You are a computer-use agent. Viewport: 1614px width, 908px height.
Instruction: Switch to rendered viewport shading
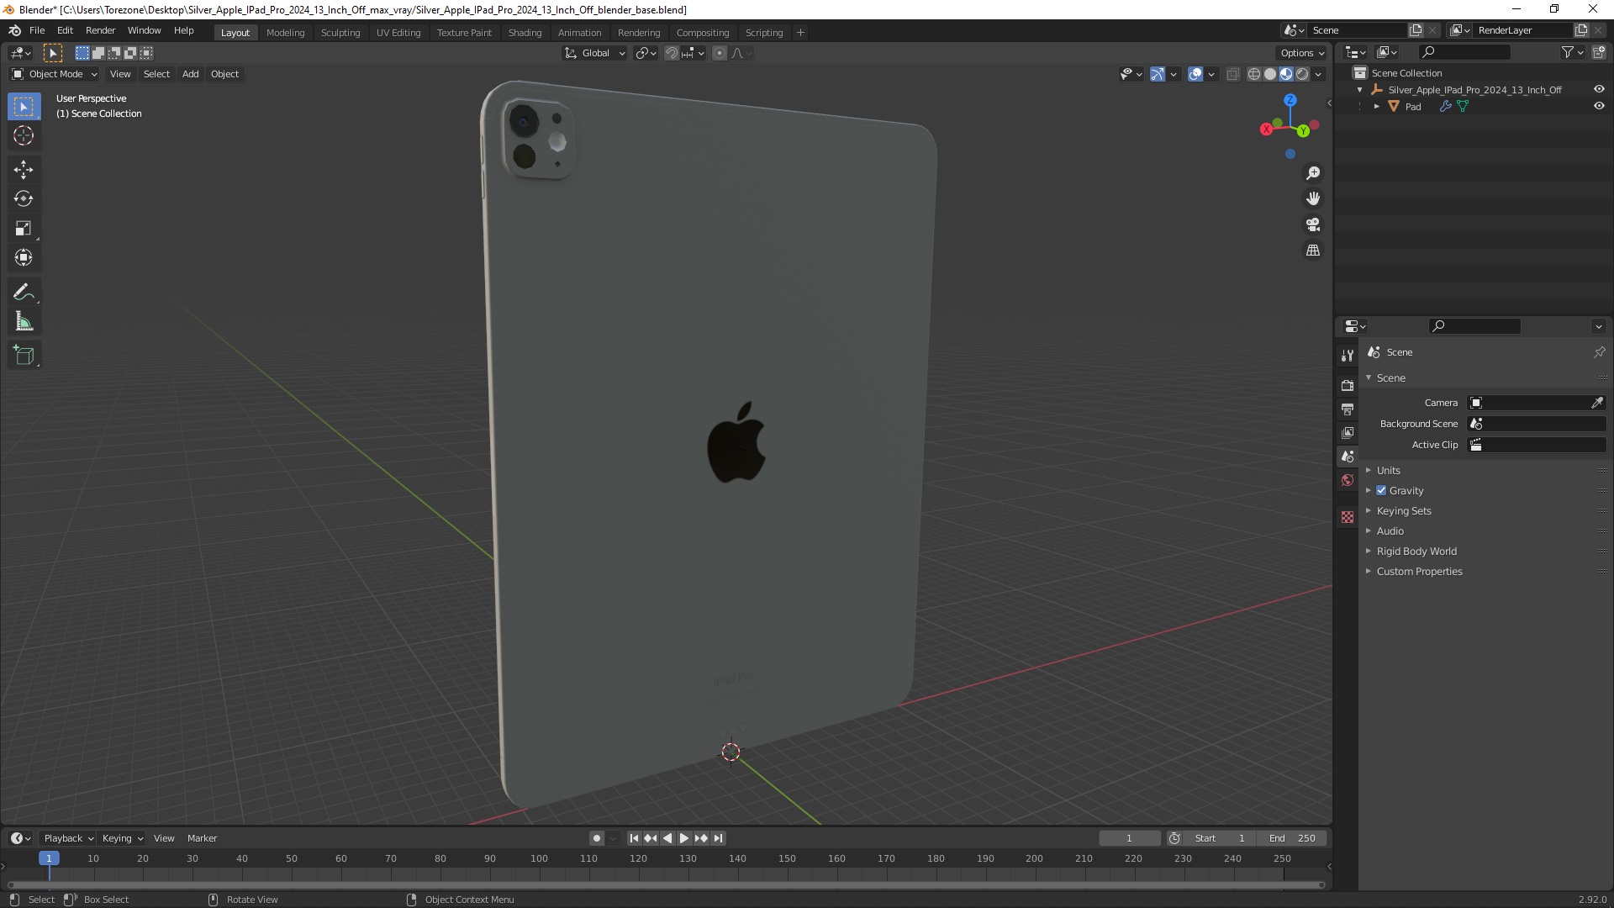(1302, 74)
